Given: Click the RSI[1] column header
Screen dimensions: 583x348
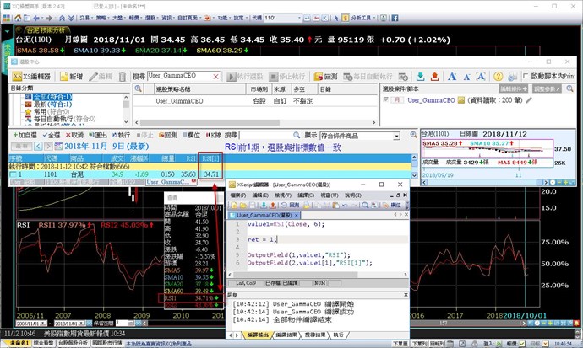Looking at the screenshot, I should [212, 157].
